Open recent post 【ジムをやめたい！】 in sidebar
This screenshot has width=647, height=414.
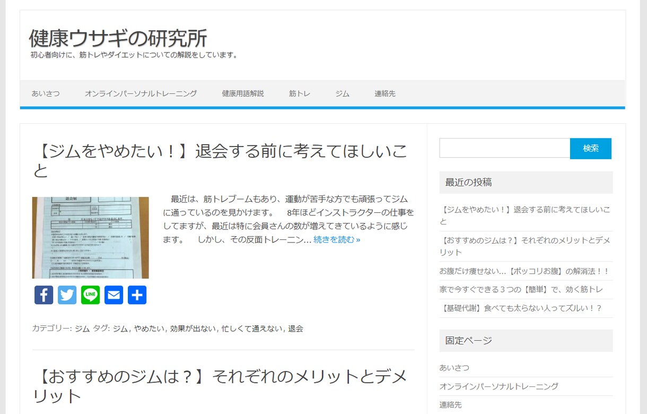(x=525, y=215)
